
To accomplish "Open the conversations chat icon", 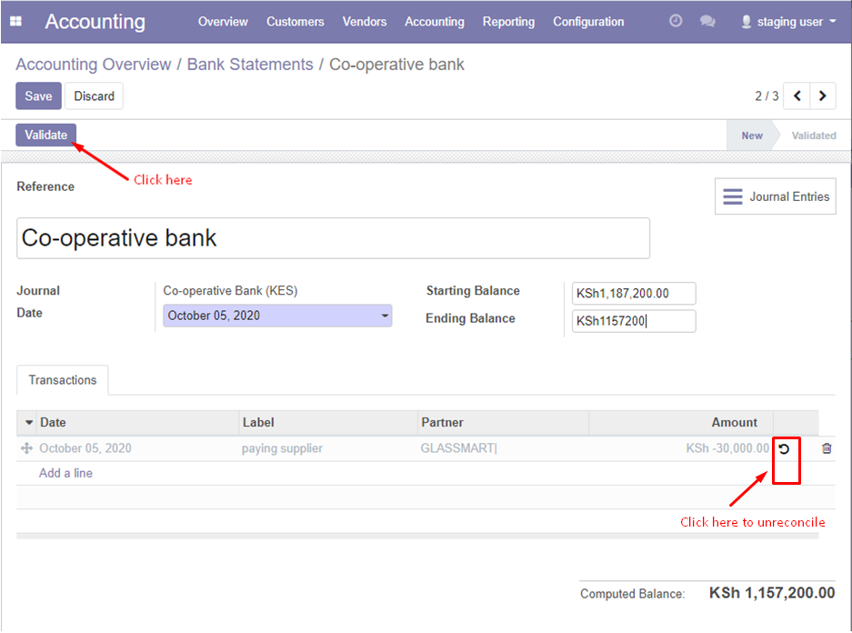I will pos(707,21).
